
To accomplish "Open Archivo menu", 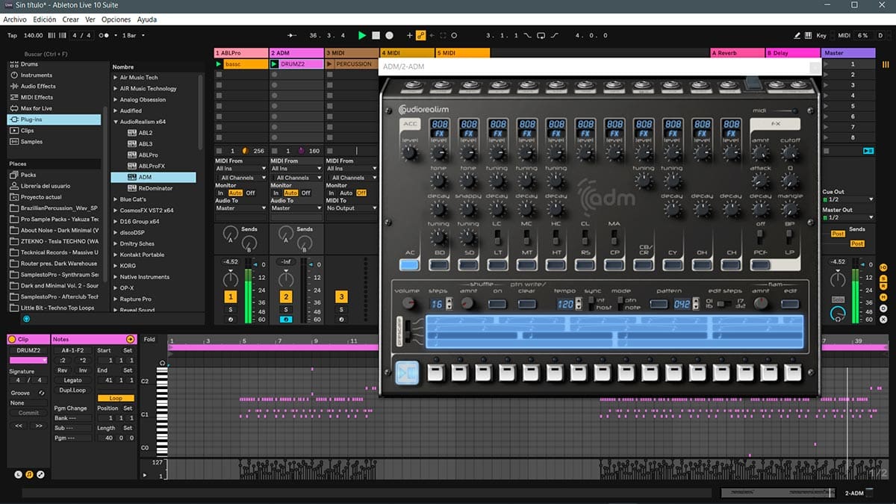I will 15,19.
